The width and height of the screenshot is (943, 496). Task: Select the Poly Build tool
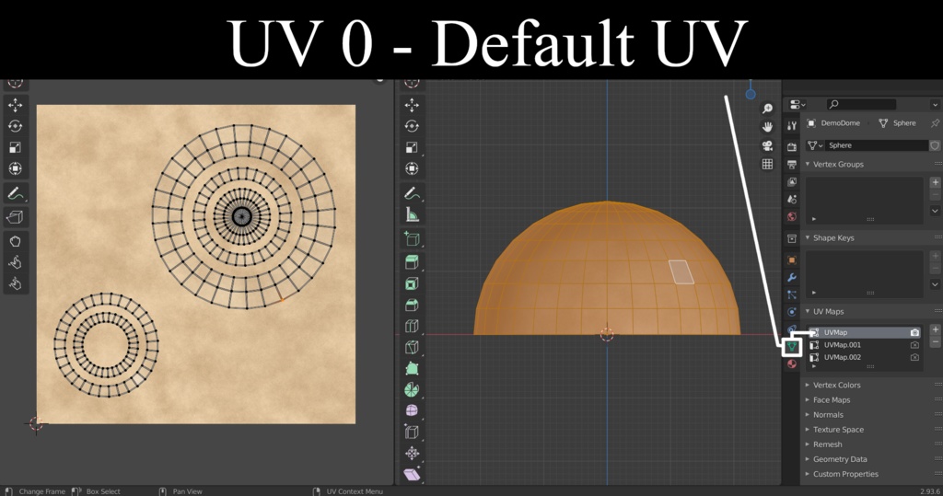412,368
